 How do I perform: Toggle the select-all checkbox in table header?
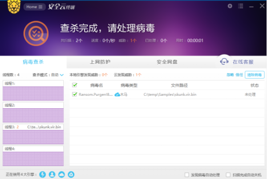(75, 85)
